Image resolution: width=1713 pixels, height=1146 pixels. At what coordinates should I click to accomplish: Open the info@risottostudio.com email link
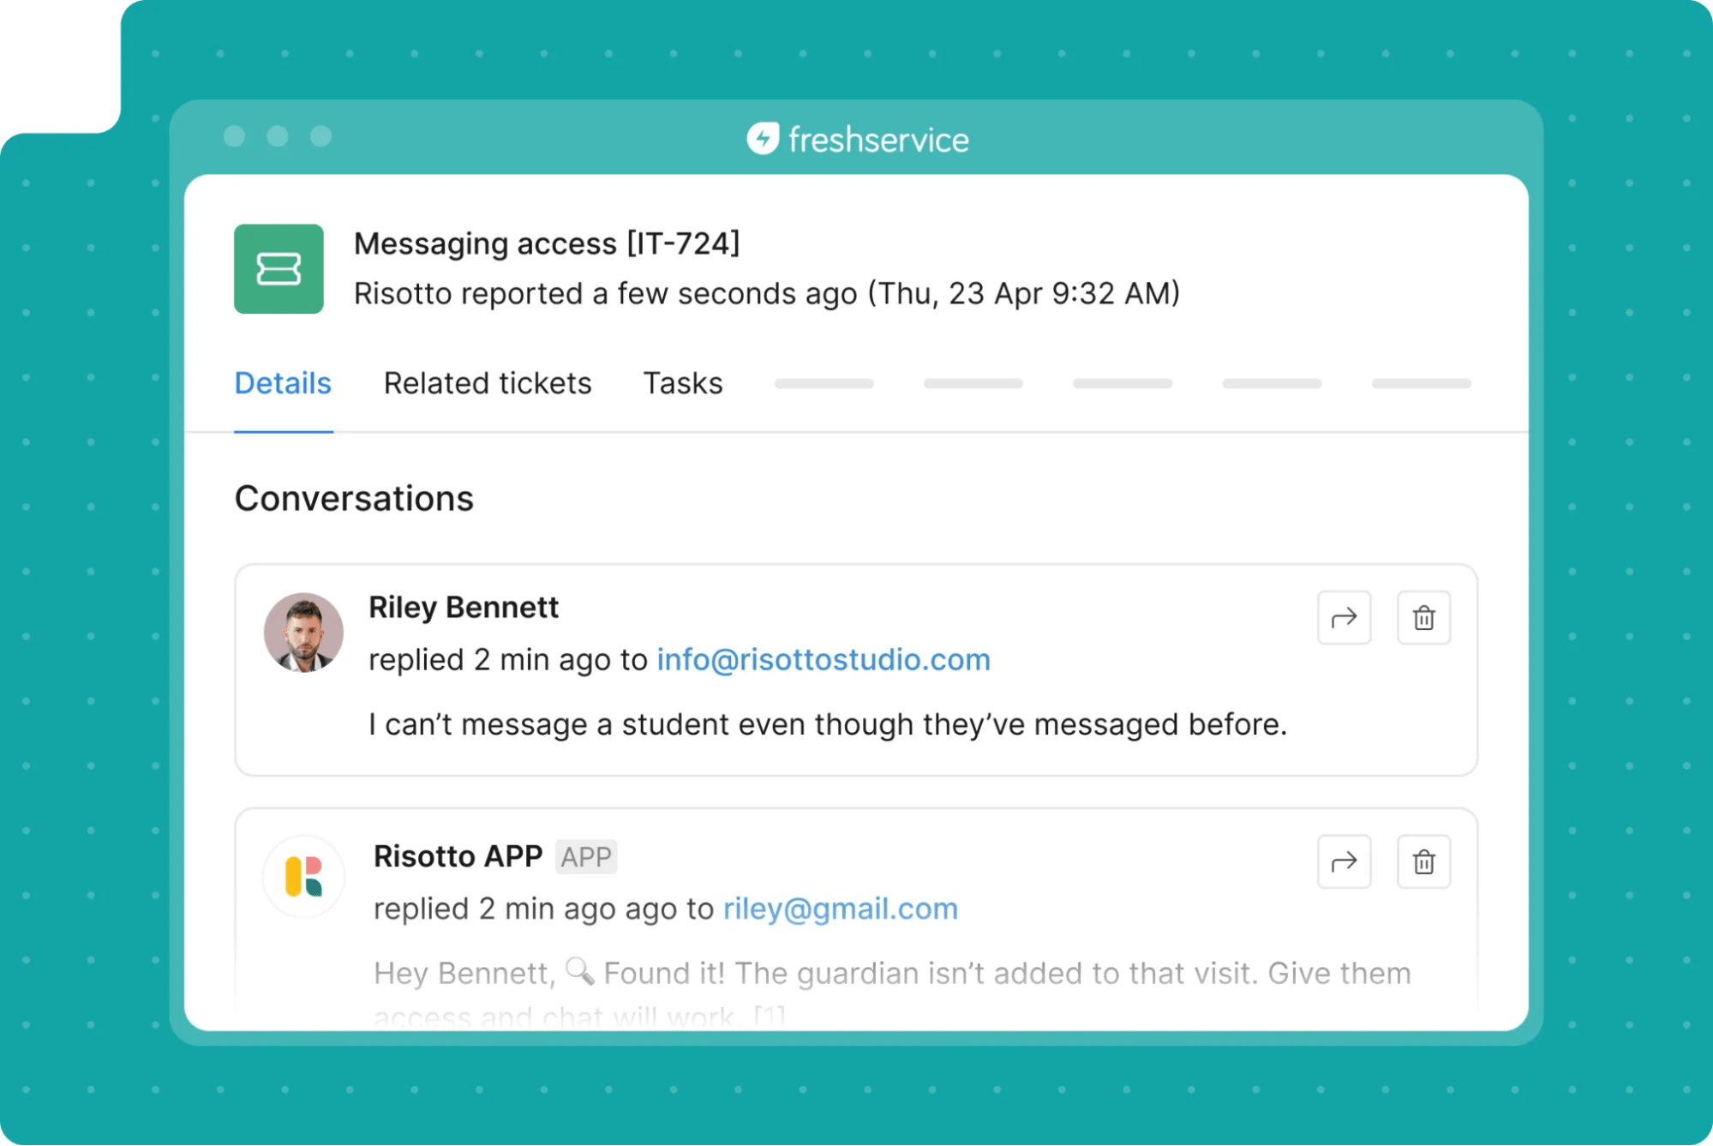pyautogui.click(x=824, y=659)
